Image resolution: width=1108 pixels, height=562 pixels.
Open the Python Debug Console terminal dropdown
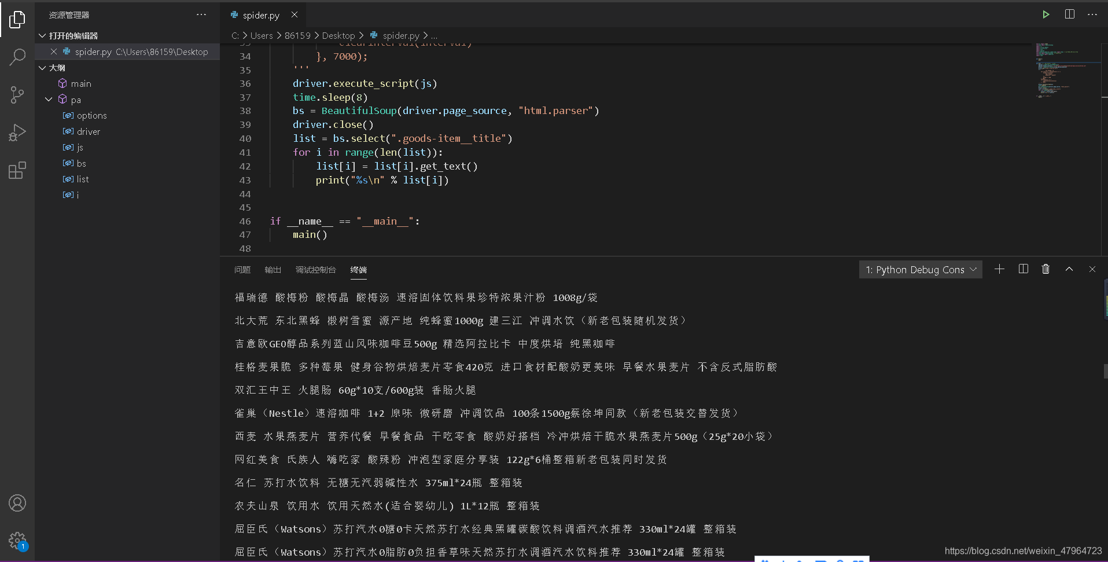[x=921, y=270]
